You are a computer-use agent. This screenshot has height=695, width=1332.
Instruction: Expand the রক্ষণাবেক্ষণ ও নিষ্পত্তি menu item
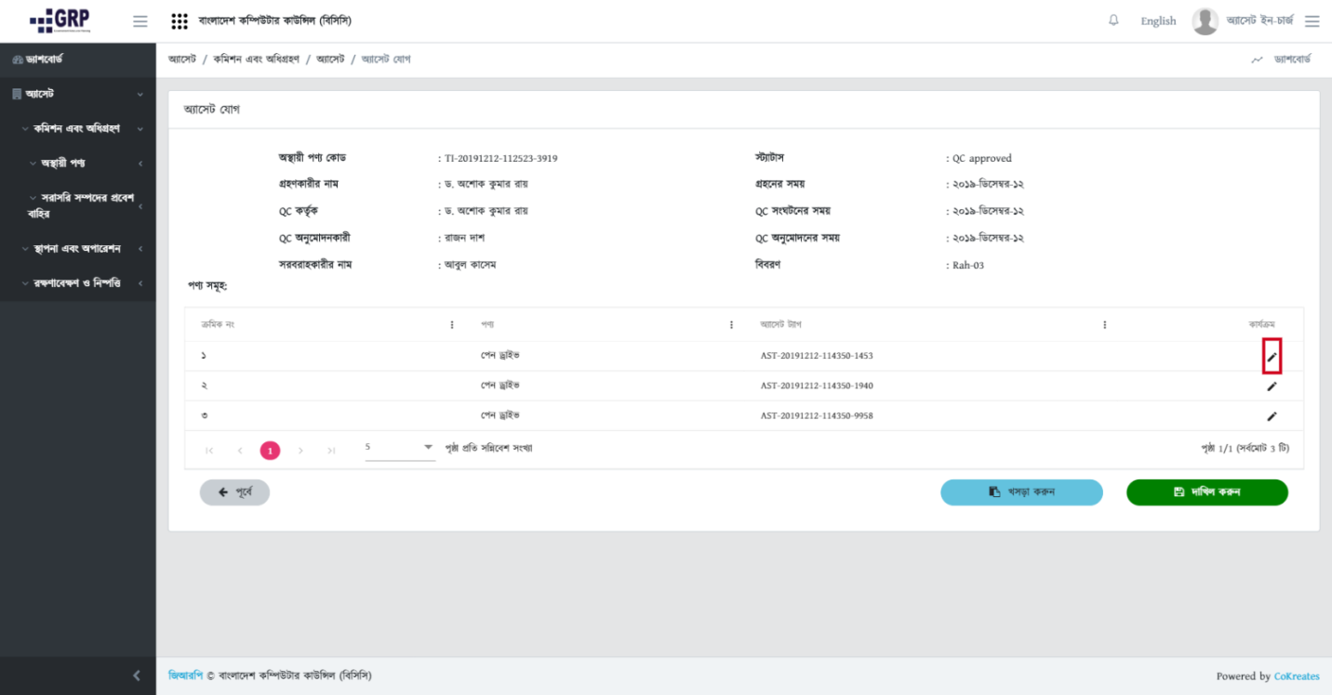coord(83,283)
